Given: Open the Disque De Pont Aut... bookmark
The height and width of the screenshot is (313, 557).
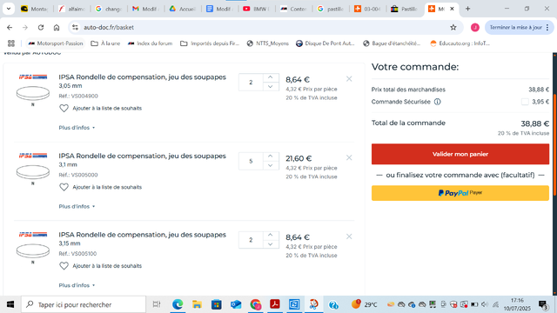Looking at the screenshot, I should click(325, 43).
